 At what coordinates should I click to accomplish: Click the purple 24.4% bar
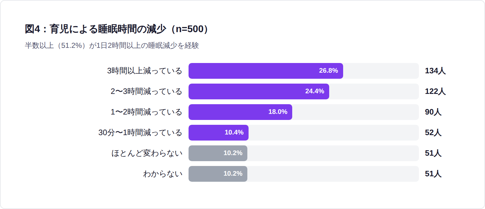click(x=259, y=91)
